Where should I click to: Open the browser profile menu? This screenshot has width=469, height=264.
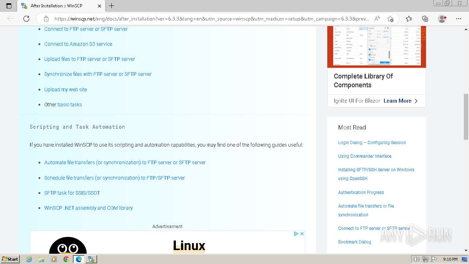(442, 19)
